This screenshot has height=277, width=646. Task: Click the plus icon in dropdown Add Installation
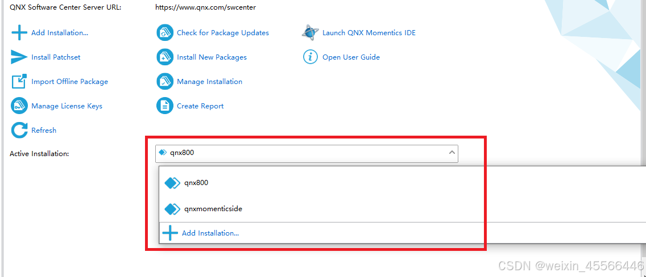(170, 233)
